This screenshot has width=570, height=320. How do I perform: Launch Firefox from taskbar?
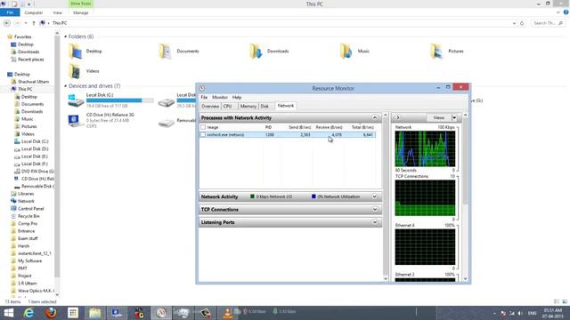(51, 313)
